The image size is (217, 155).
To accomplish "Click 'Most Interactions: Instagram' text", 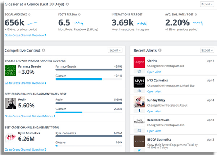I will (x=130, y=29).
